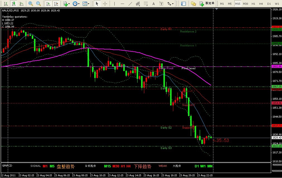Select the D1 timeframe button
Image resolution: width=282 pixels, height=178 pixels.
pyautogui.click(x=269, y=4)
